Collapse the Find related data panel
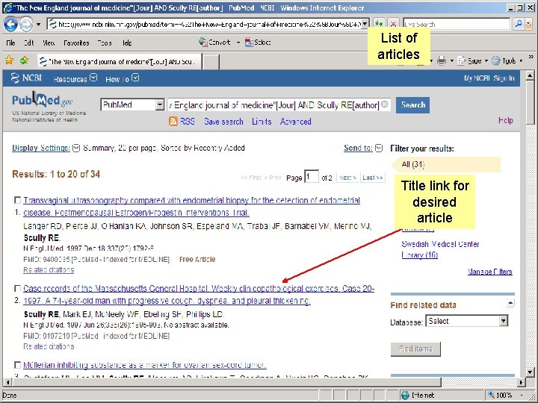This screenshot has width=538, height=403. (510, 303)
